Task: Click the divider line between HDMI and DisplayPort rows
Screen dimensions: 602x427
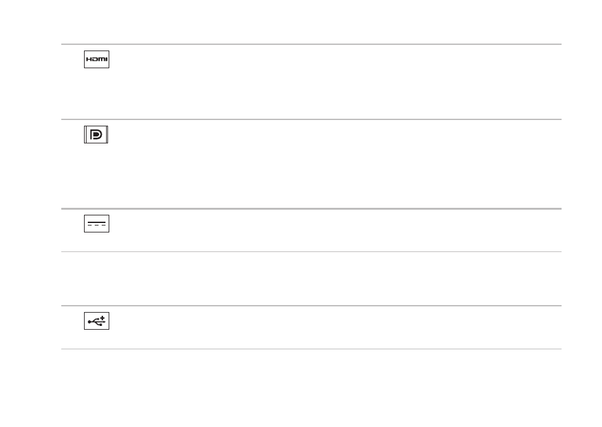Action: [311, 119]
